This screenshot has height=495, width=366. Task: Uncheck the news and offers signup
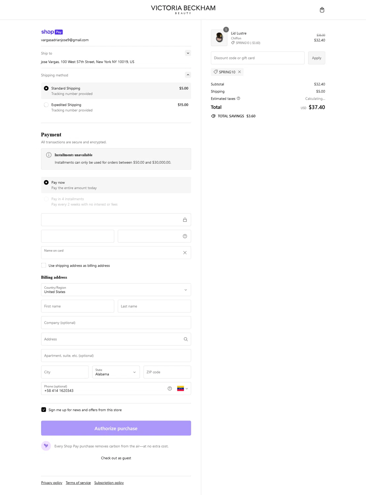44,410
